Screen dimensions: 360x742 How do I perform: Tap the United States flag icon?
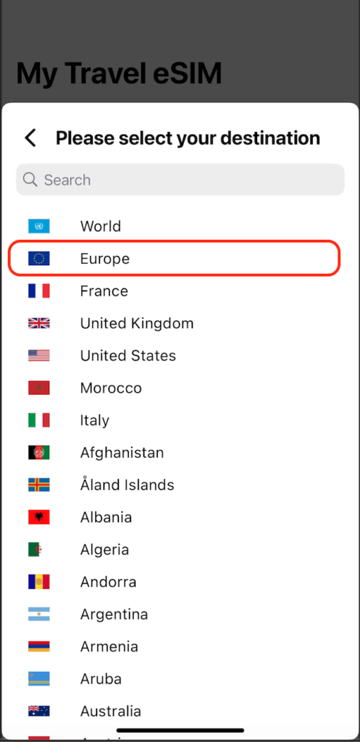click(x=39, y=355)
